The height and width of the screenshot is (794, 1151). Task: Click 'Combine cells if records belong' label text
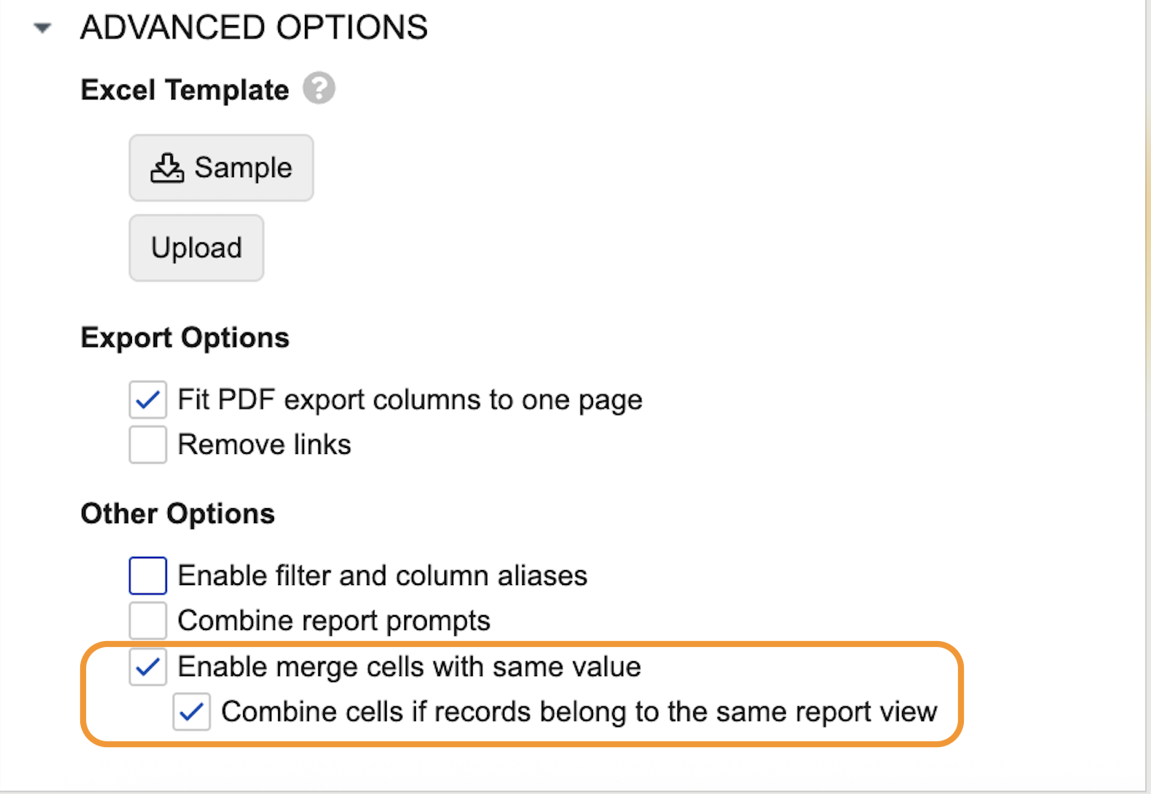579,712
